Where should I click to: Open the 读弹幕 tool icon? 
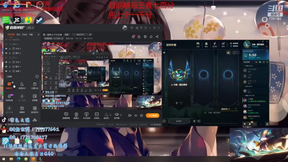pyautogui.click(x=35, y=98)
